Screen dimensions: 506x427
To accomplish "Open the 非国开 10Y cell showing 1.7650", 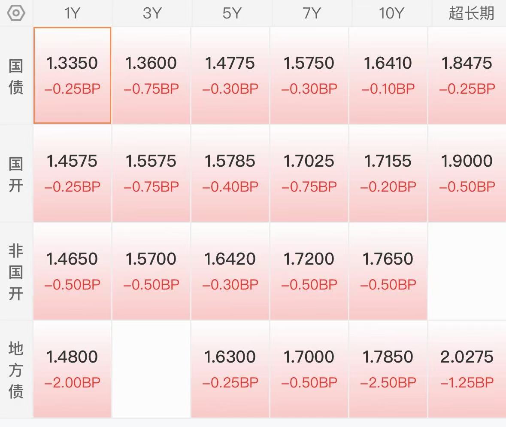I will coord(388,271).
